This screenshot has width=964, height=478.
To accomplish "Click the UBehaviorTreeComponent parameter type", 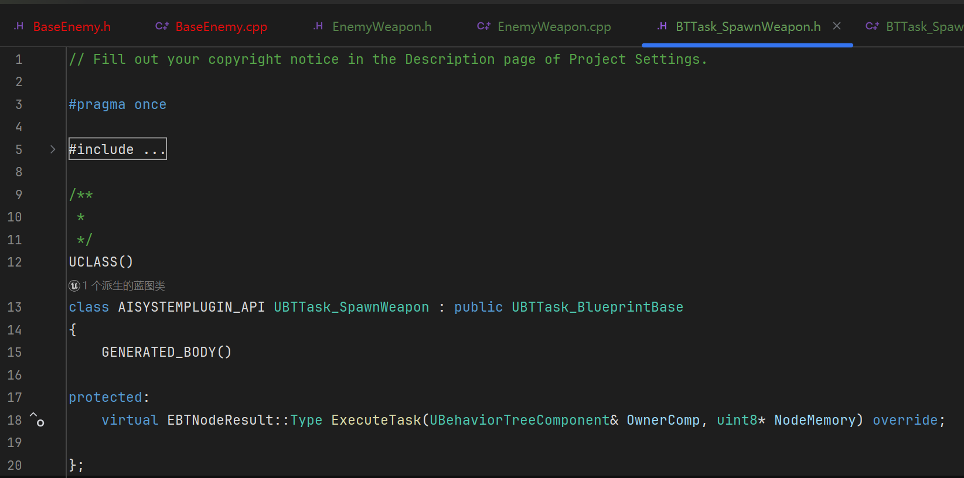I will point(520,420).
